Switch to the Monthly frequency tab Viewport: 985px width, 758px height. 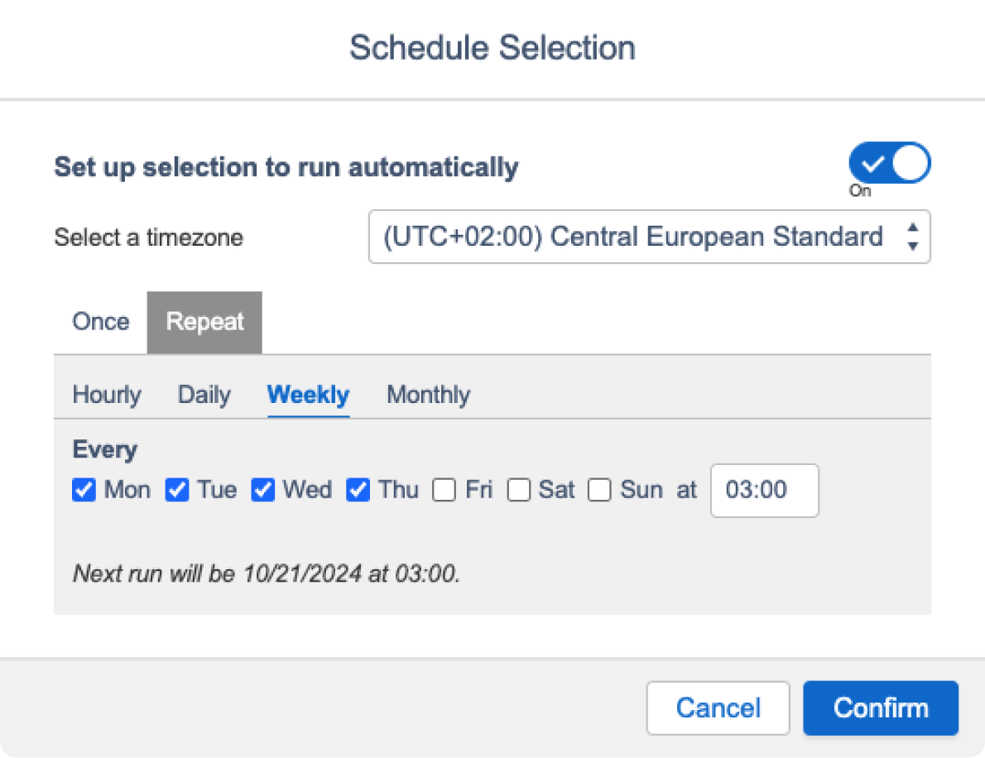[x=428, y=395]
